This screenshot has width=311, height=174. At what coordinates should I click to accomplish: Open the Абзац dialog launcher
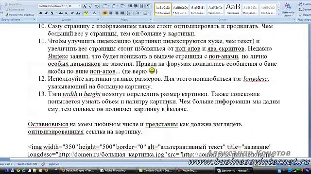point(150,20)
